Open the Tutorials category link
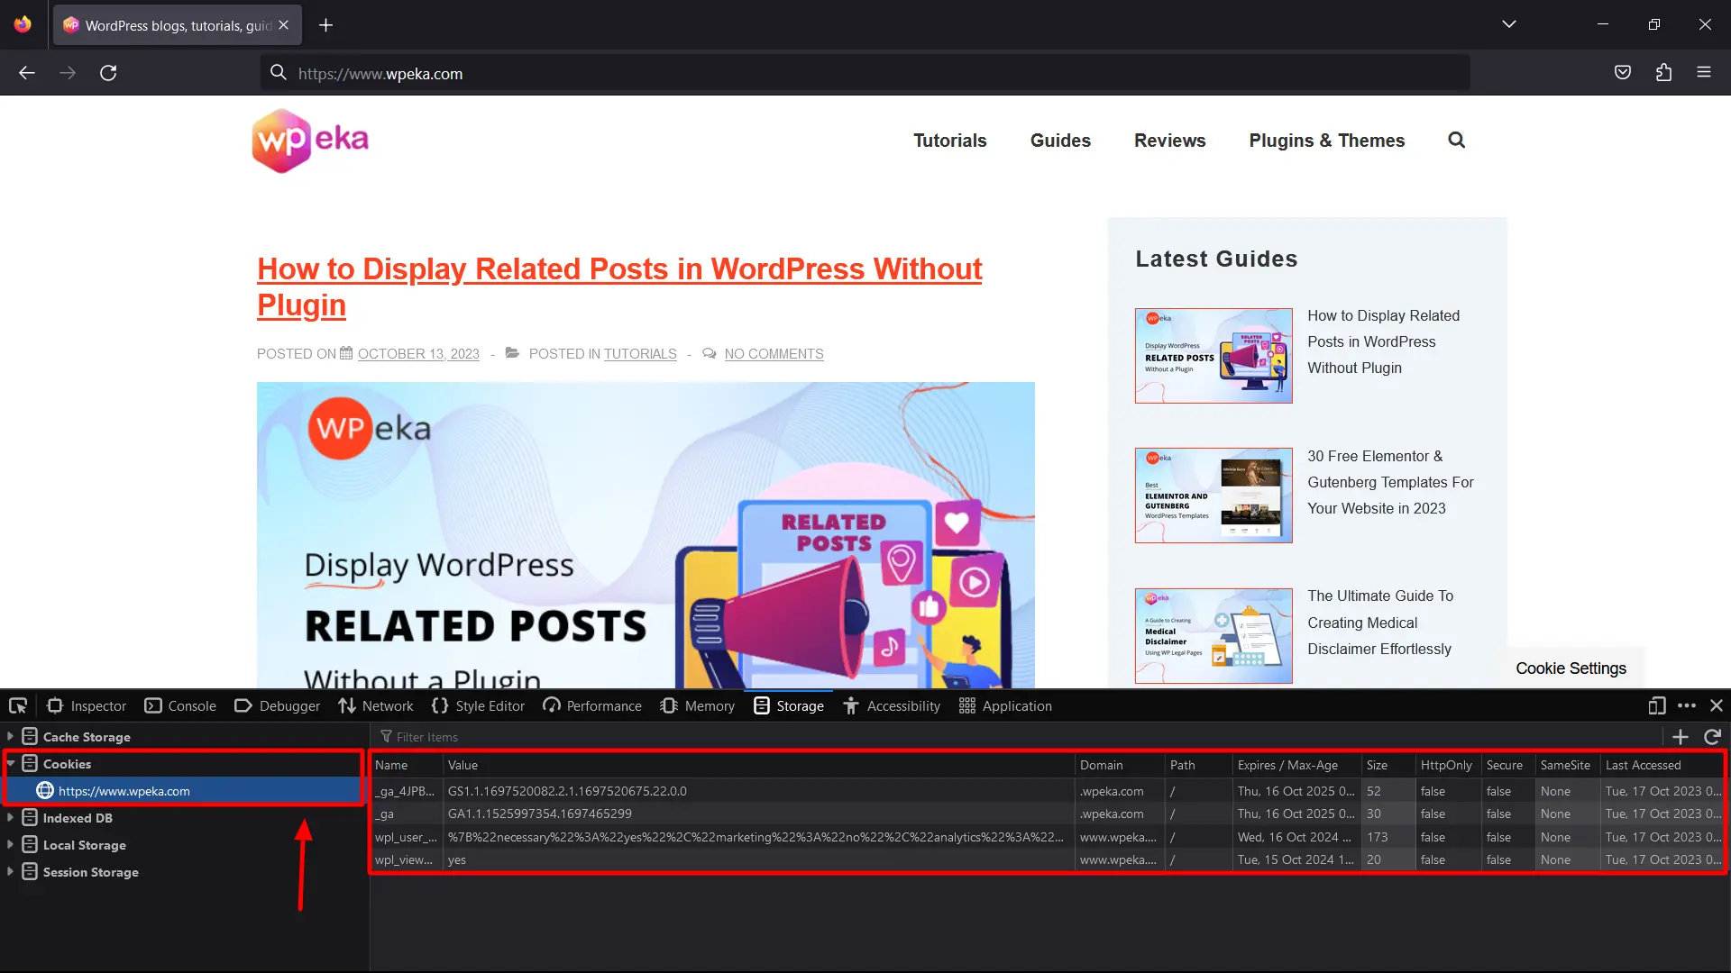This screenshot has height=973, width=1731. (640, 354)
